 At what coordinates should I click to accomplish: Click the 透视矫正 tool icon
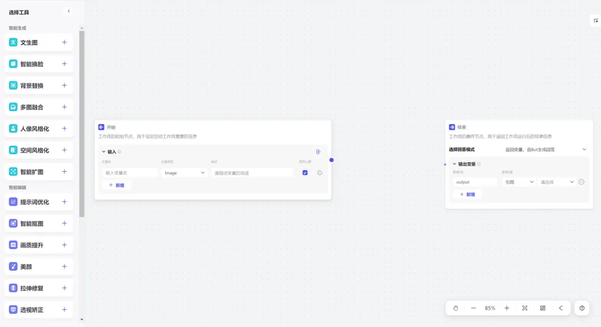tap(13, 309)
